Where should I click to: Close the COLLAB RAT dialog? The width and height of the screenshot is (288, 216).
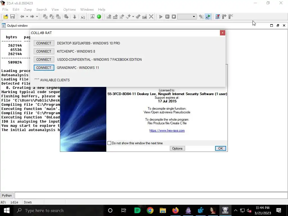click(x=222, y=33)
